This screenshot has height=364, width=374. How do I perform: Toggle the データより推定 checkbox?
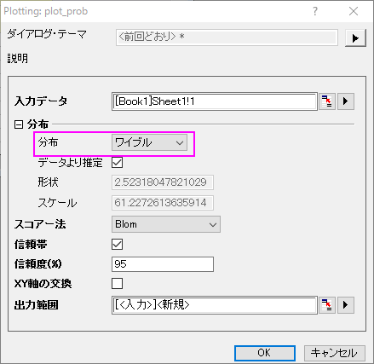pyautogui.click(x=118, y=163)
